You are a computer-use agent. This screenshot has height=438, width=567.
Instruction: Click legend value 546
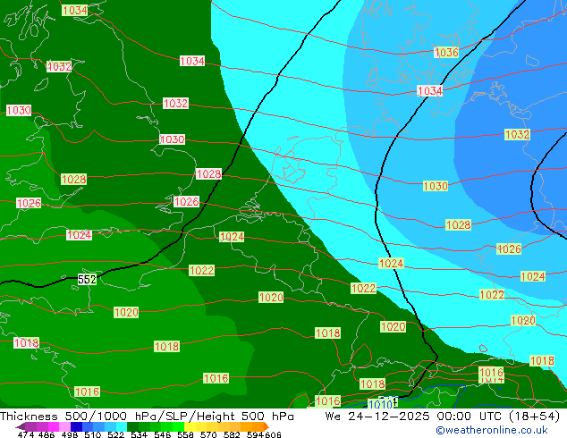[163, 434]
